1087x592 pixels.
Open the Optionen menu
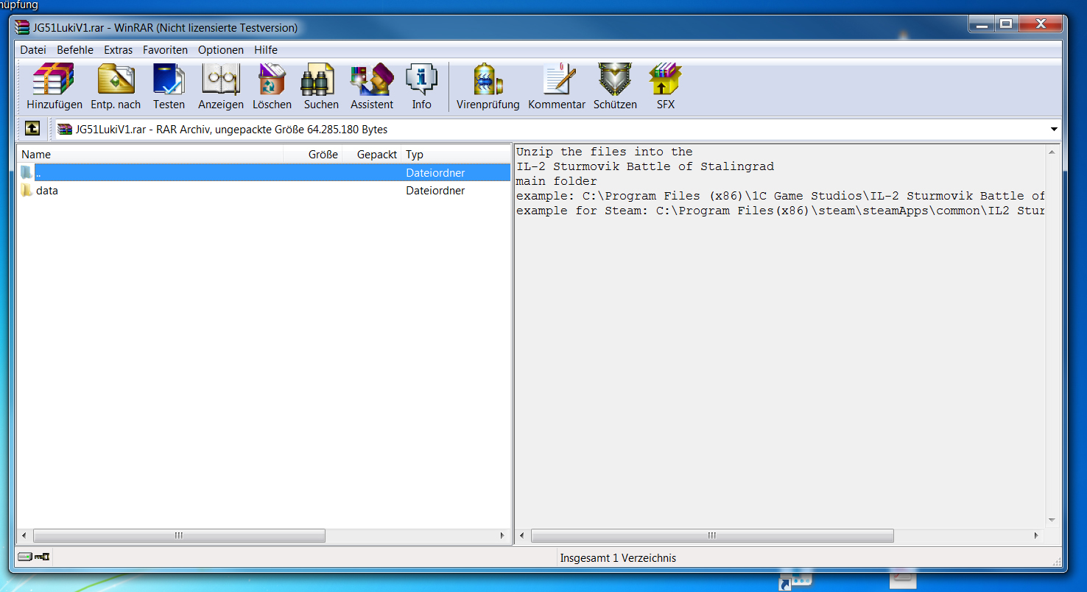click(x=221, y=50)
